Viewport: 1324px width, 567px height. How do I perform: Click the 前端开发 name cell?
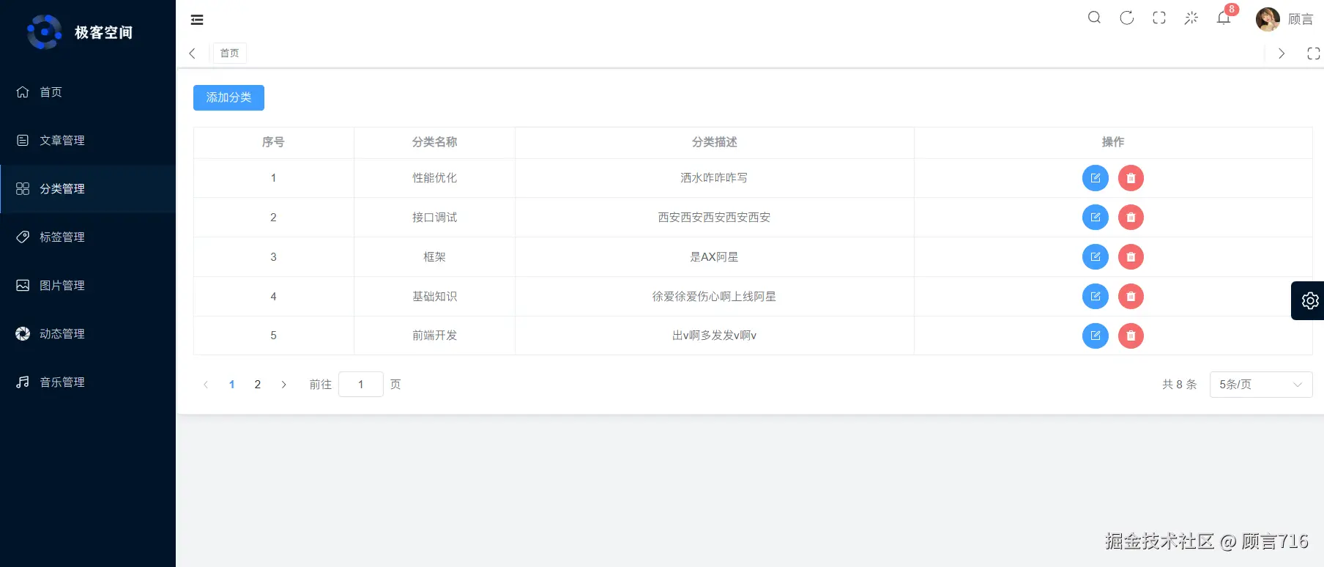click(435, 336)
